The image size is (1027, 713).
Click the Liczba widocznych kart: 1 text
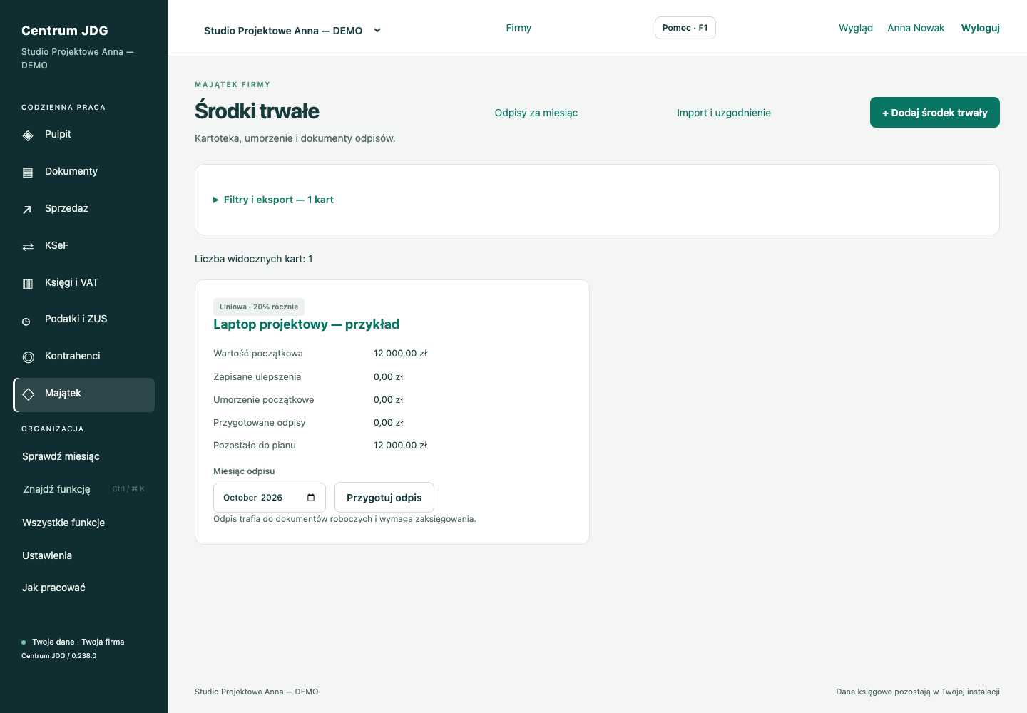(x=254, y=259)
